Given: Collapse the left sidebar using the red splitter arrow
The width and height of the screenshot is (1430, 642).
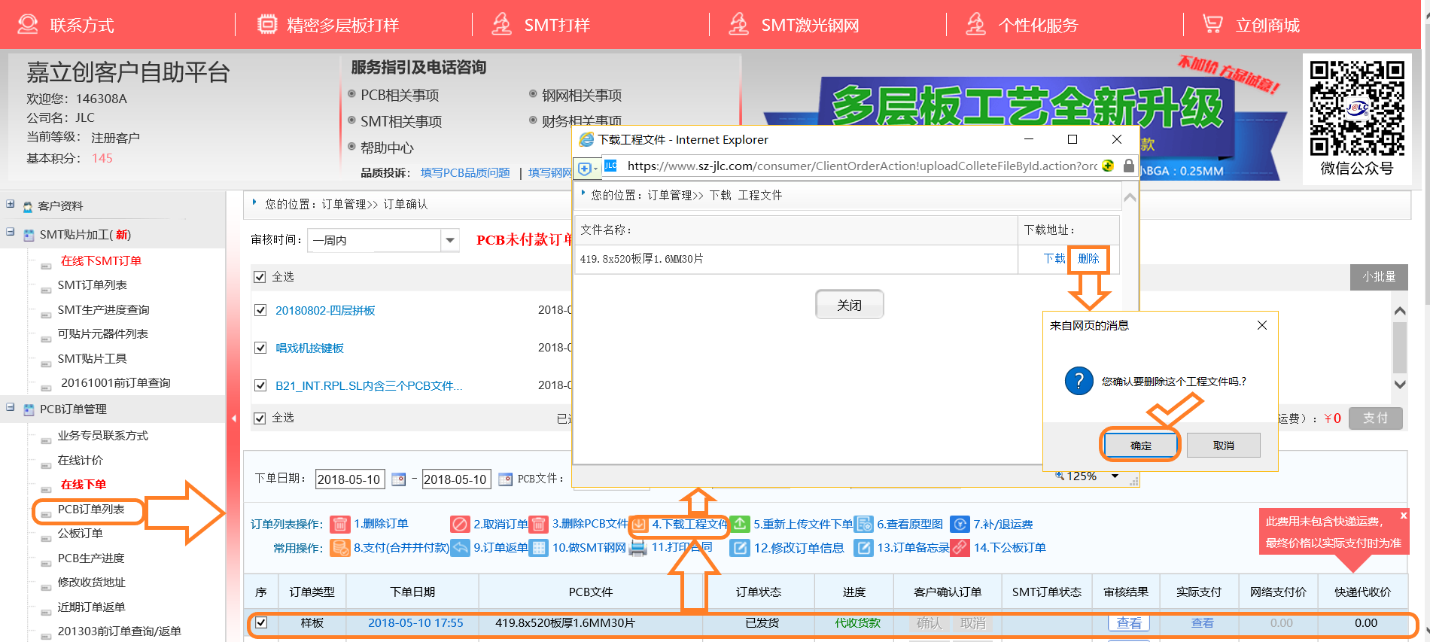Looking at the screenshot, I should coord(234,418).
